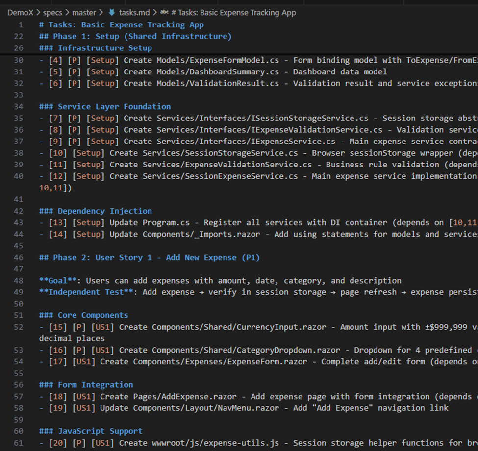Click the abc symbol icon in breadcrumb
This screenshot has width=478, height=451.
coord(164,12)
